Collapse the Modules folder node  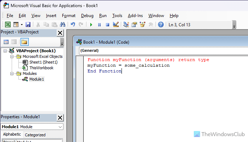(x=12, y=74)
